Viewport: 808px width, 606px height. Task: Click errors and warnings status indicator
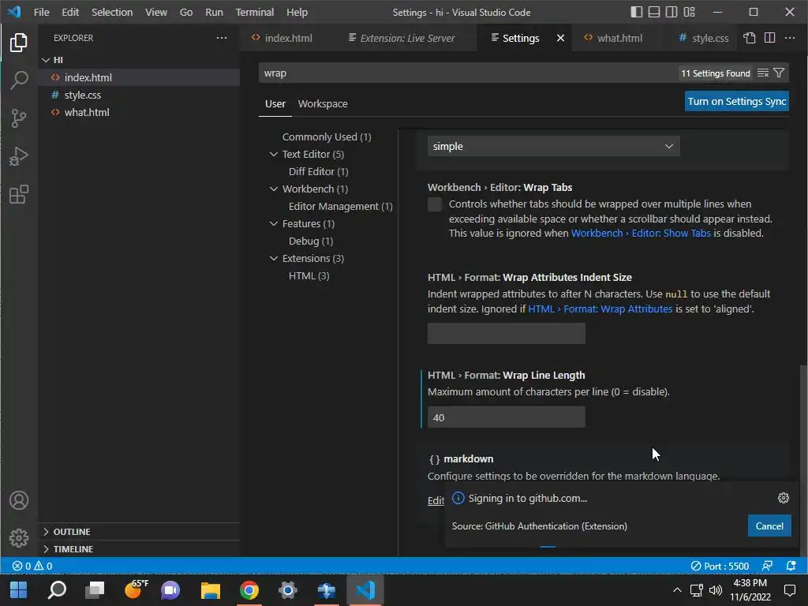tap(32, 566)
